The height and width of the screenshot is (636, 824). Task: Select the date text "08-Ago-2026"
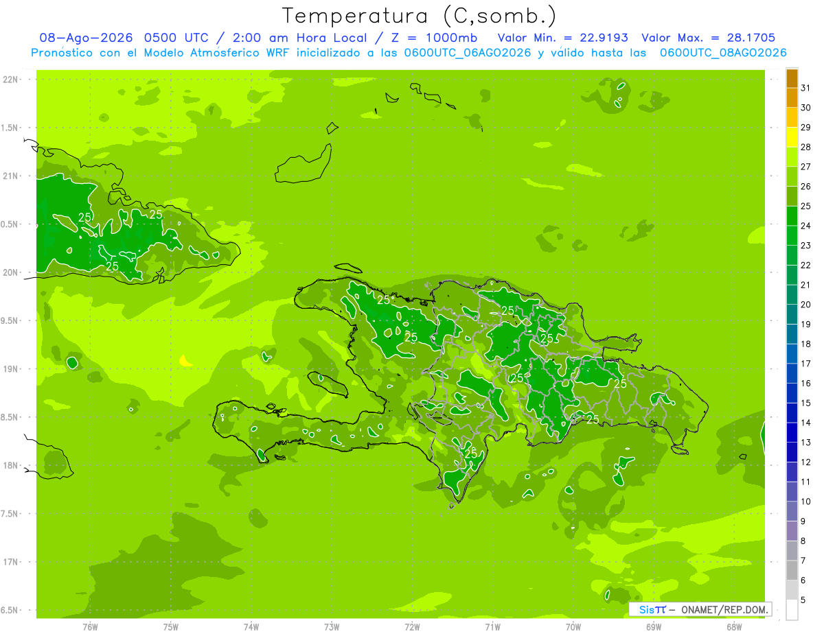pos(86,38)
